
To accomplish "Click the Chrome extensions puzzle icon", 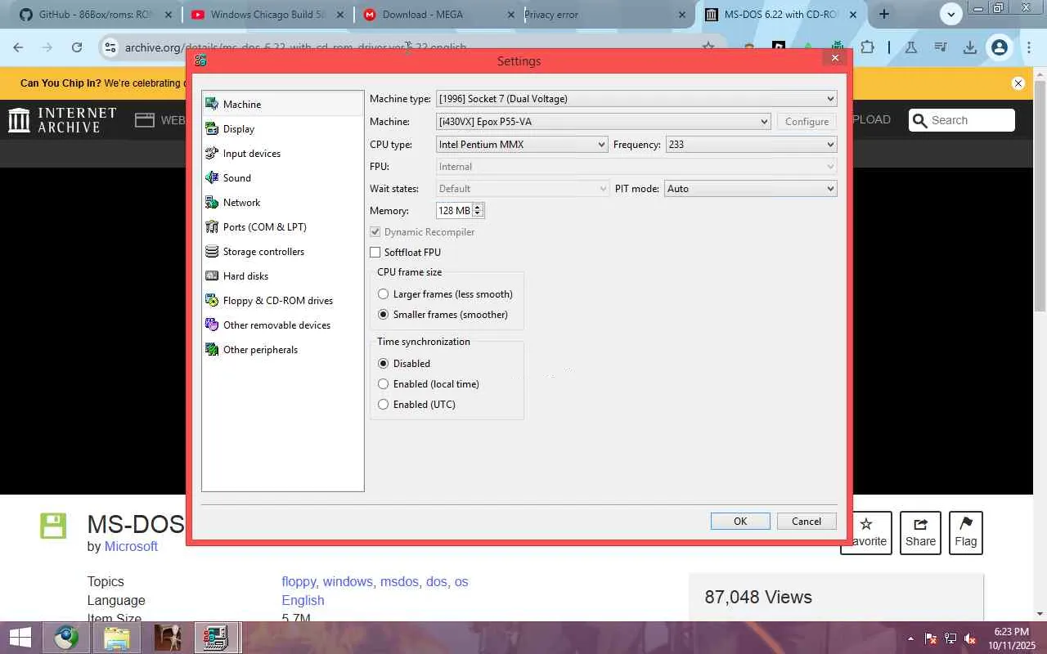I will 867,47.
